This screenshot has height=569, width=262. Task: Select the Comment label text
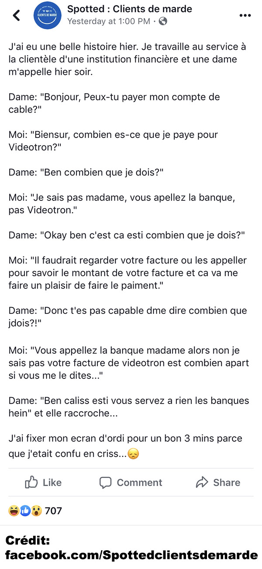(x=139, y=483)
